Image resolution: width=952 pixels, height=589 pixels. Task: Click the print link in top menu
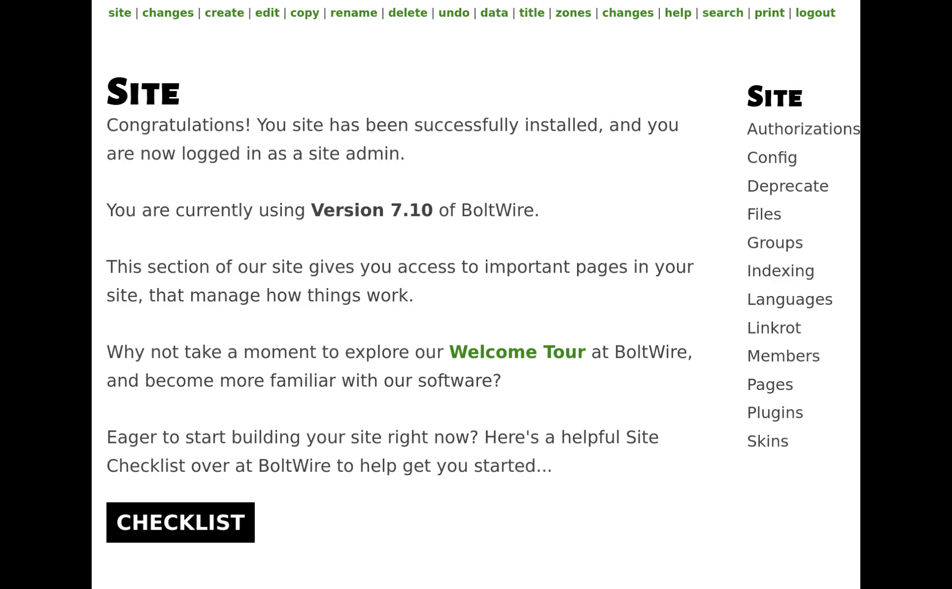(x=769, y=13)
